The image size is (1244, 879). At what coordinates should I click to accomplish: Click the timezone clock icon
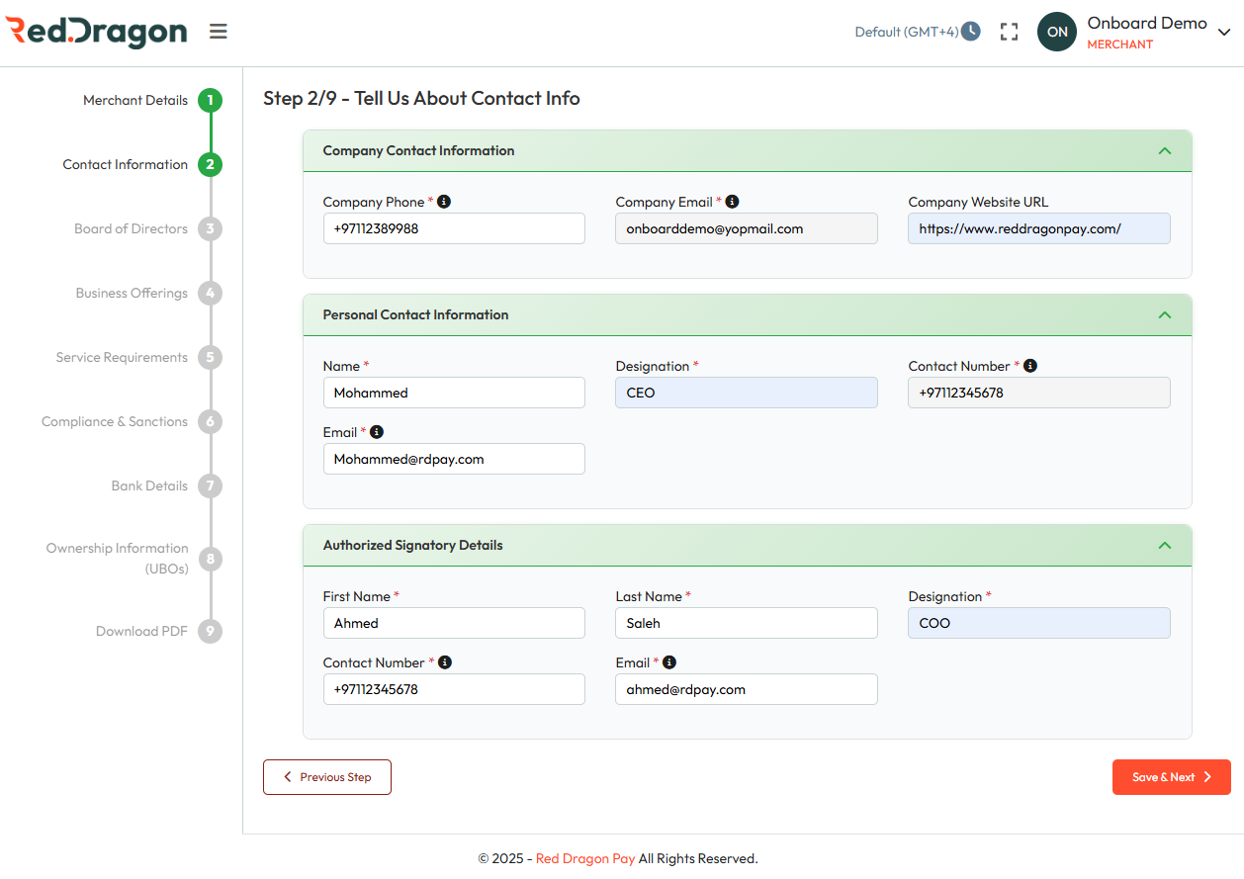point(971,32)
